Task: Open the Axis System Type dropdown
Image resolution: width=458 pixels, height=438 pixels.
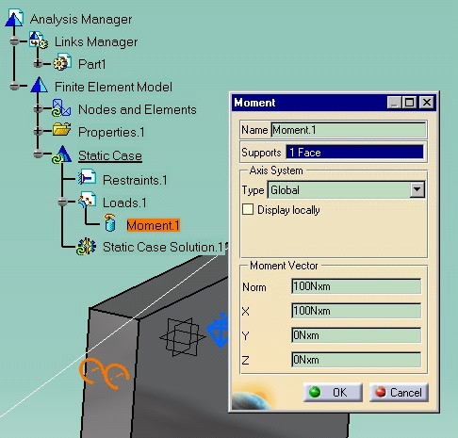Action: [x=417, y=189]
